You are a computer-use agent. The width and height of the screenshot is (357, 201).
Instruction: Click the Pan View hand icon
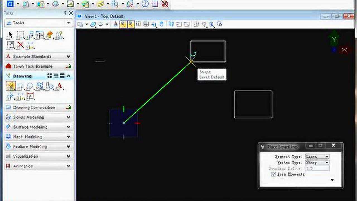(x=162, y=24)
